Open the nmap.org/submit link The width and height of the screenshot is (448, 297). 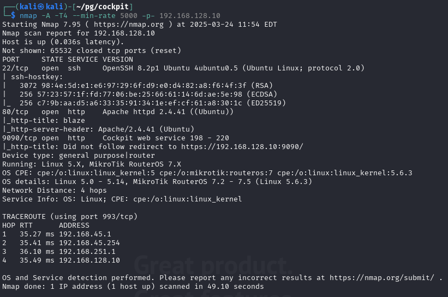(x=382, y=278)
